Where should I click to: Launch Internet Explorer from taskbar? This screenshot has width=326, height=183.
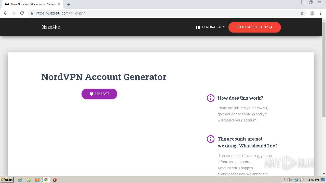20,180
